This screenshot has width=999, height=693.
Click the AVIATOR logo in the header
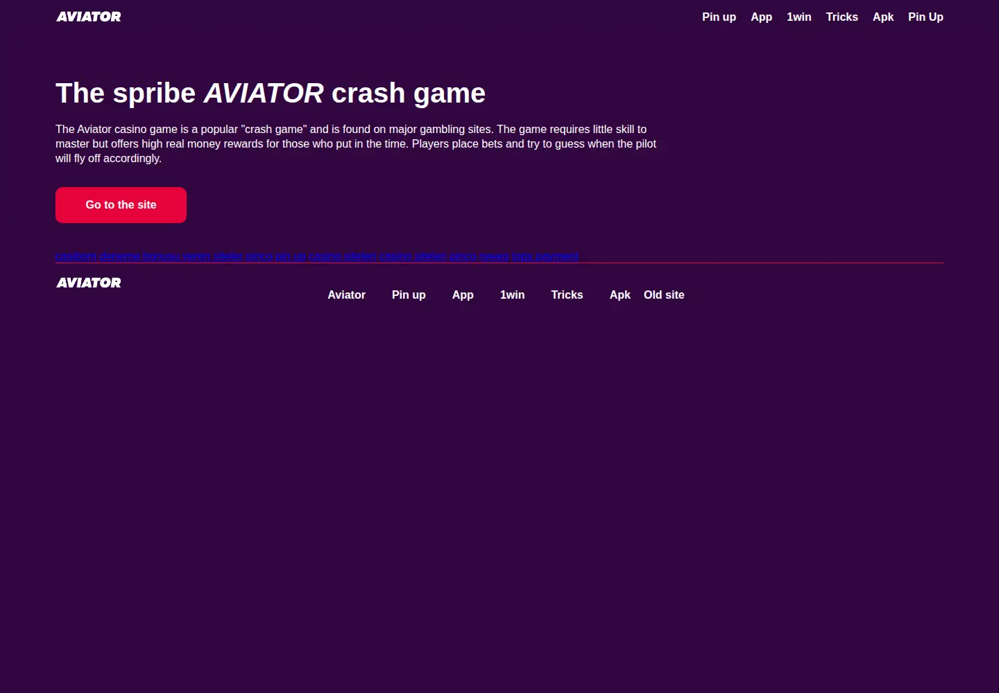click(x=89, y=17)
